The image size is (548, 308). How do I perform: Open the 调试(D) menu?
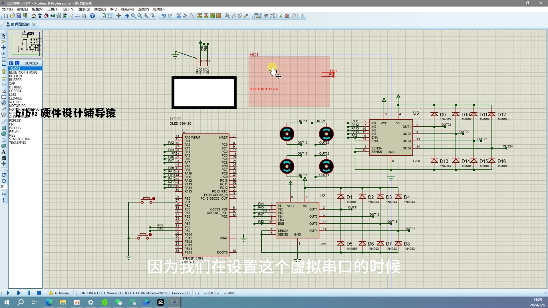click(x=100, y=9)
